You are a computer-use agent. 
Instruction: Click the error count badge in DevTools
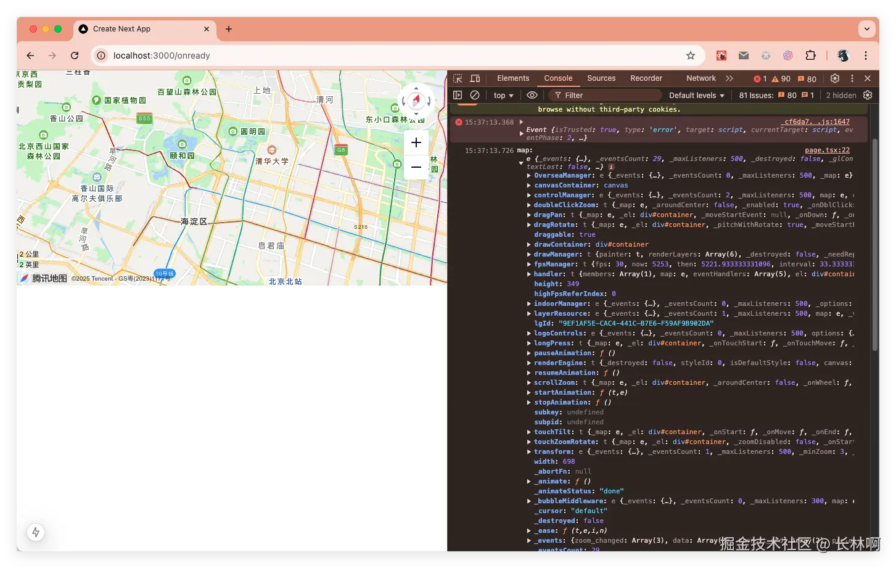pyautogui.click(x=760, y=79)
